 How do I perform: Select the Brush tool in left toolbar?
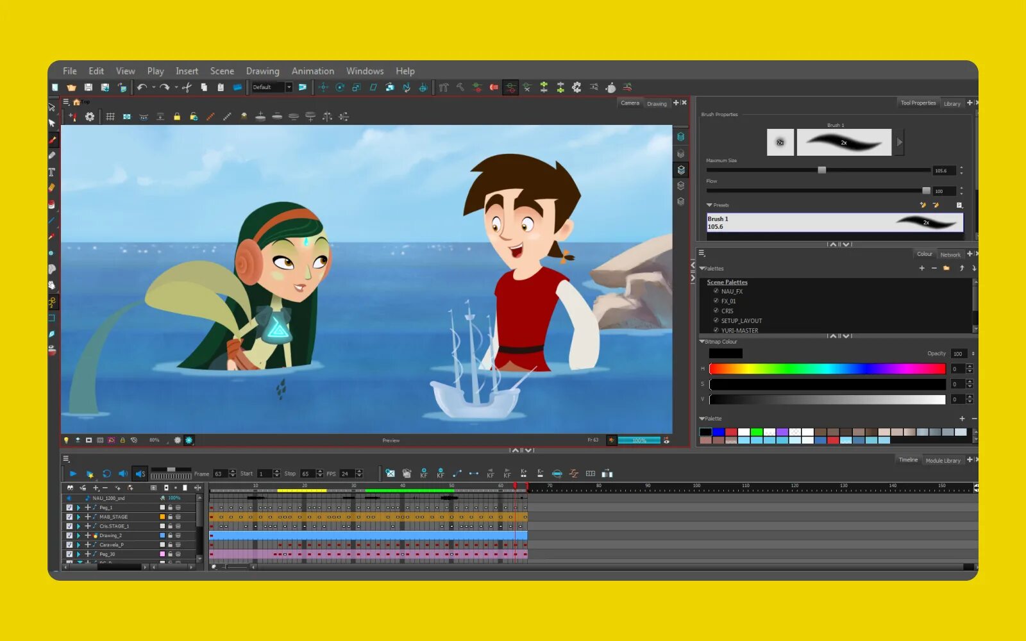click(x=52, y=139)
